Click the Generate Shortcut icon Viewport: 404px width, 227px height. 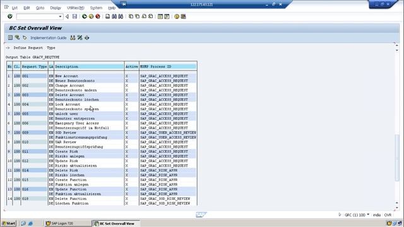[x=167, y=16]
